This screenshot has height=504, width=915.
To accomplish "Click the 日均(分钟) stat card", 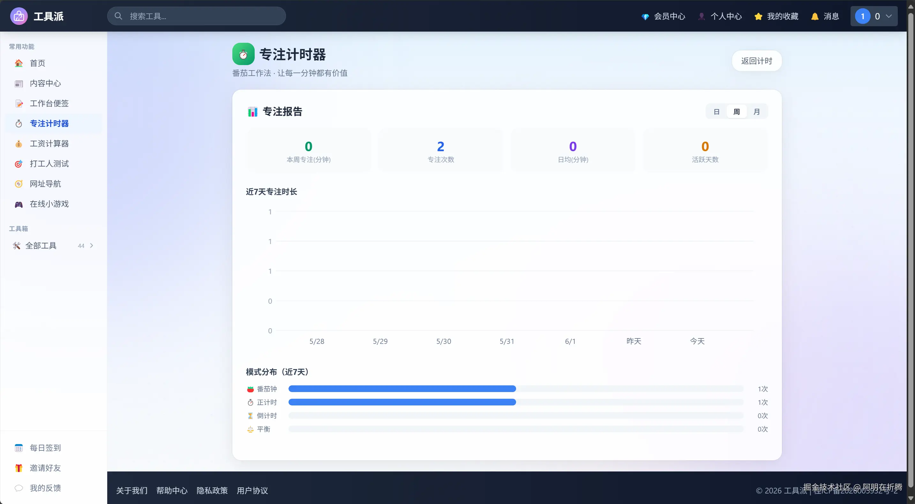I will tap(573, 150).
